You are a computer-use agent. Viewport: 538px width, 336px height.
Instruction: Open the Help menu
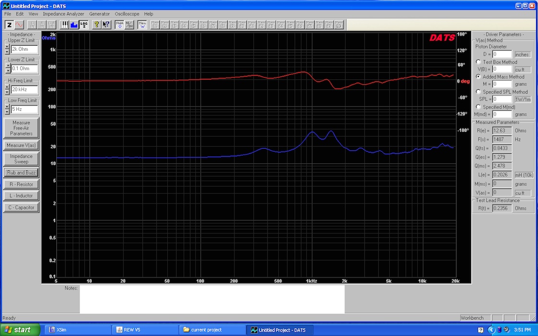[x=148, y=14]
